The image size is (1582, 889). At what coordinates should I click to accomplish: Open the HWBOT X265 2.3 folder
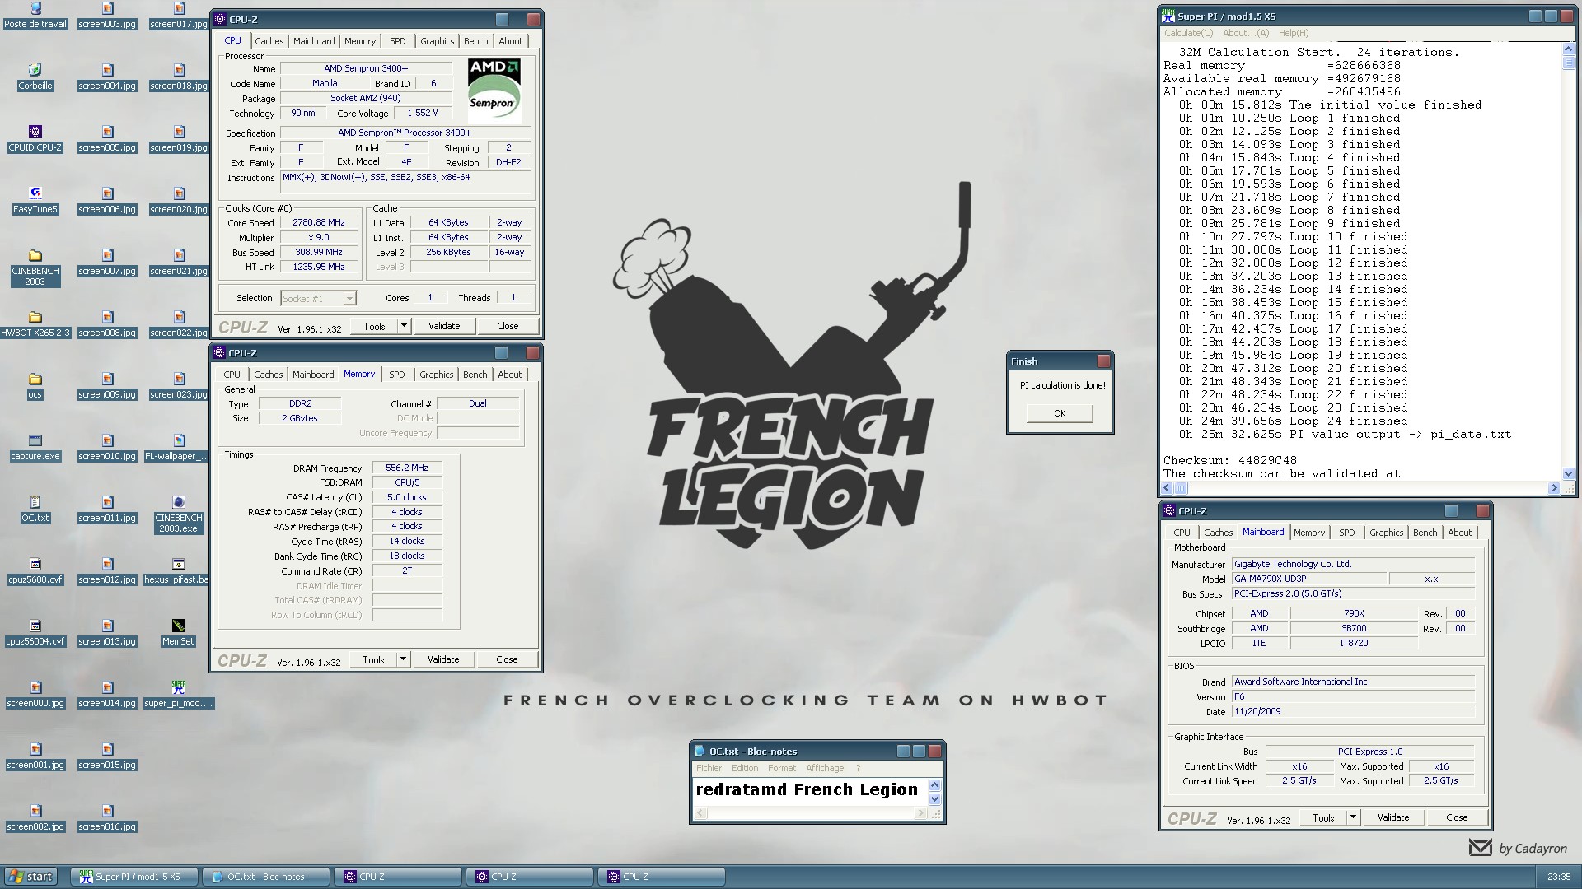pos(35,324)
